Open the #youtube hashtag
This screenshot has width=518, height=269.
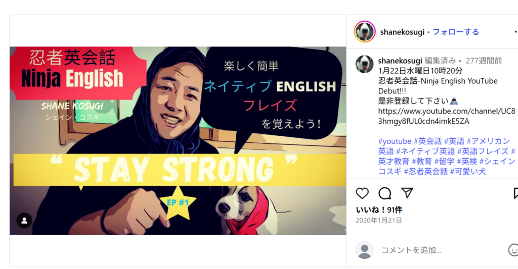pyautogui.click(x=395, y=141)
